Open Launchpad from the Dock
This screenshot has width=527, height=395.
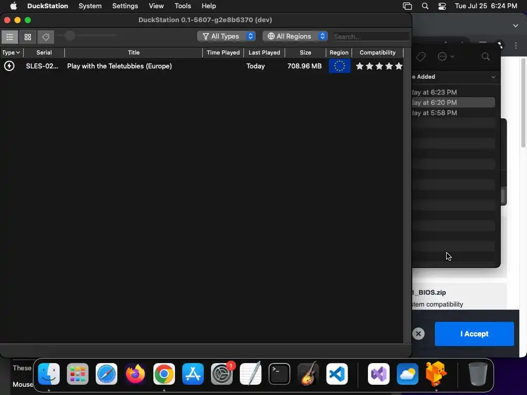tap(78, 374)
